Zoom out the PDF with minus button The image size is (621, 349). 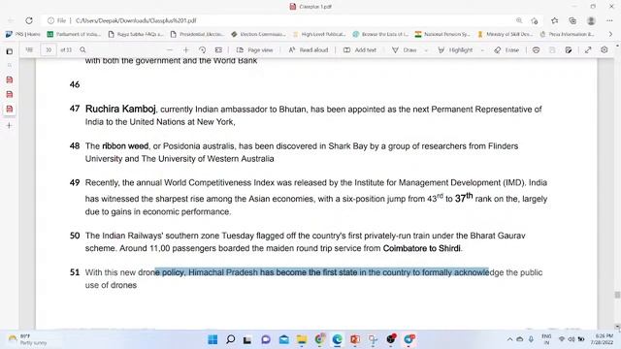tap(170, 49)
